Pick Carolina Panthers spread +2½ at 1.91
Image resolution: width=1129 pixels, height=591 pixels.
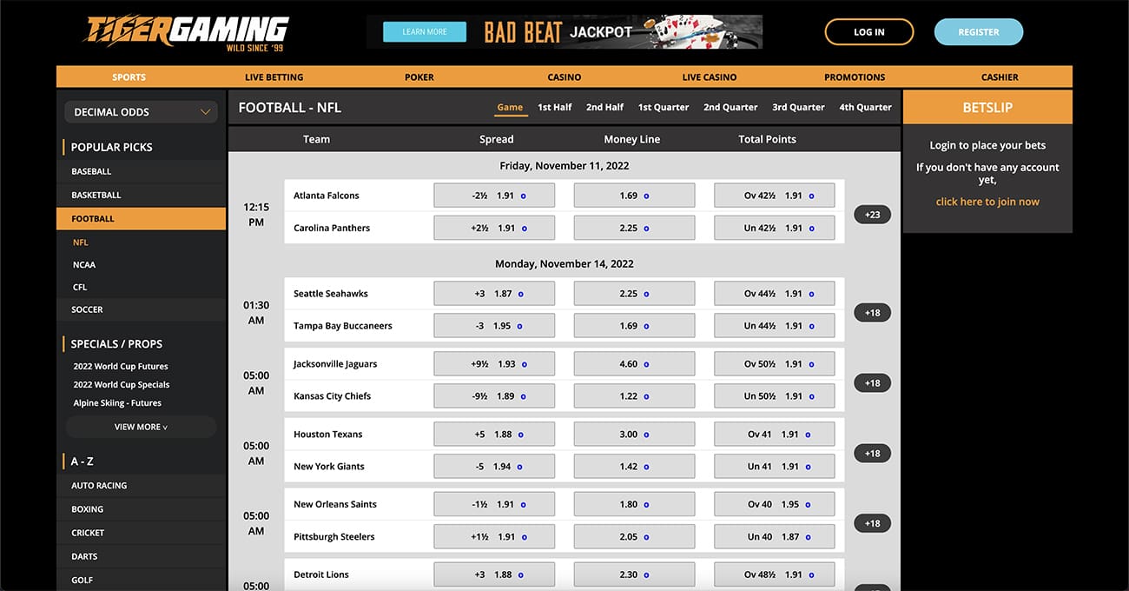tap(494, 228)
